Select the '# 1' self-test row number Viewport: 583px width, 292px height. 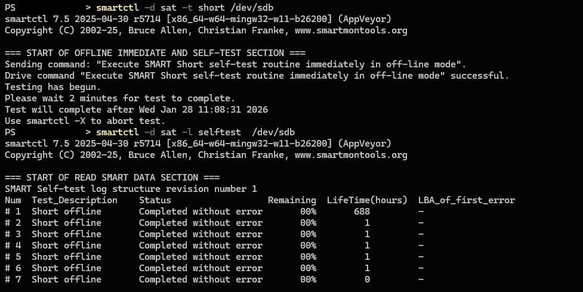pos(13,212)
